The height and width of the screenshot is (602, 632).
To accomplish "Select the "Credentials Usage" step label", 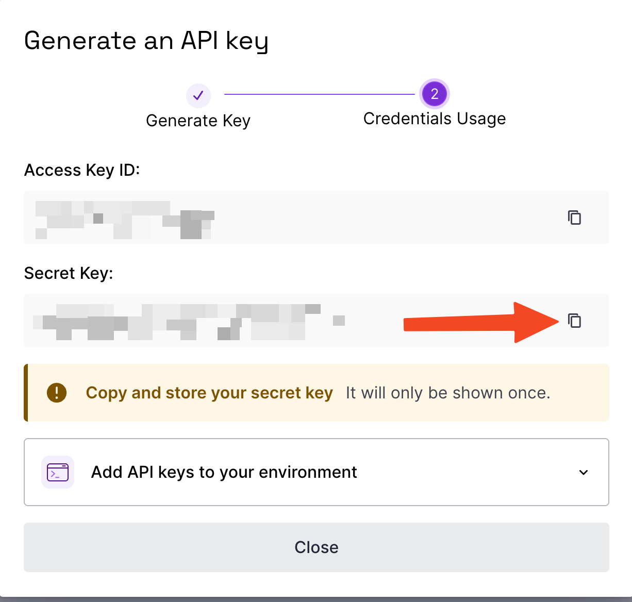I will [x=435, y=119].
